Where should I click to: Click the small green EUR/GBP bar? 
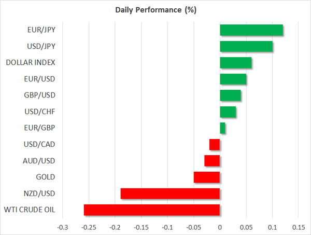(223, 128)
